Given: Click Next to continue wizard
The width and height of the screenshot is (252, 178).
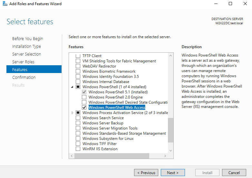Looking at the screenshot, I should pos(173,173).
